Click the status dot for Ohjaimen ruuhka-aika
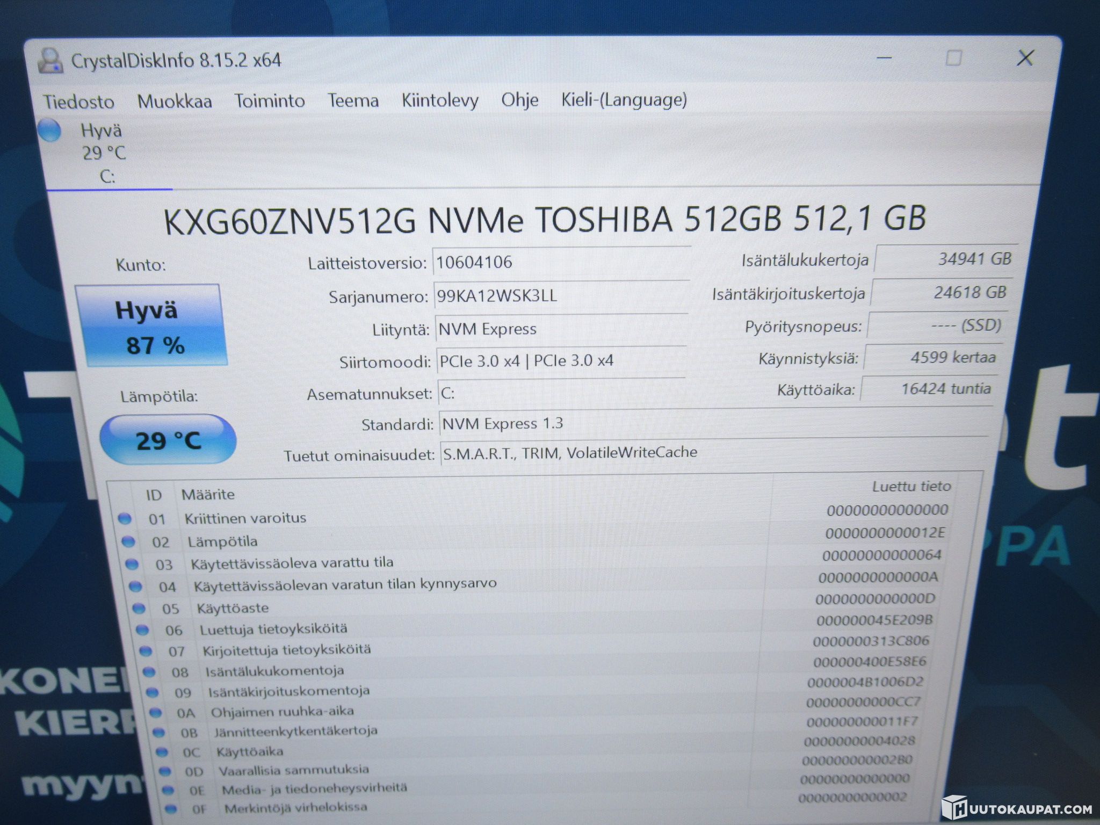This screenshot has height=825, width=1100. [x=156, y=712]
